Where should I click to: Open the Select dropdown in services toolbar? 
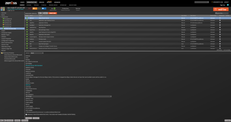[46, 13]
